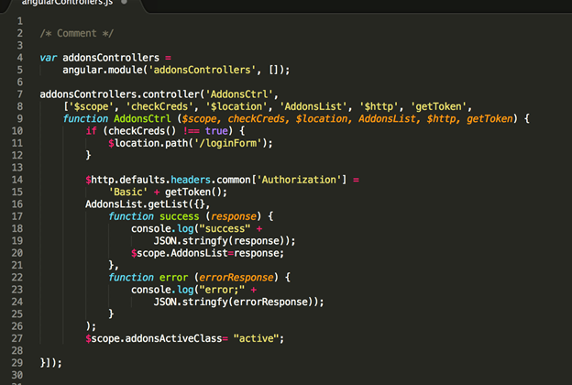
Task: Click the quoted 'addonsControllers' string on line 5
Action: [x=202, y=70]
